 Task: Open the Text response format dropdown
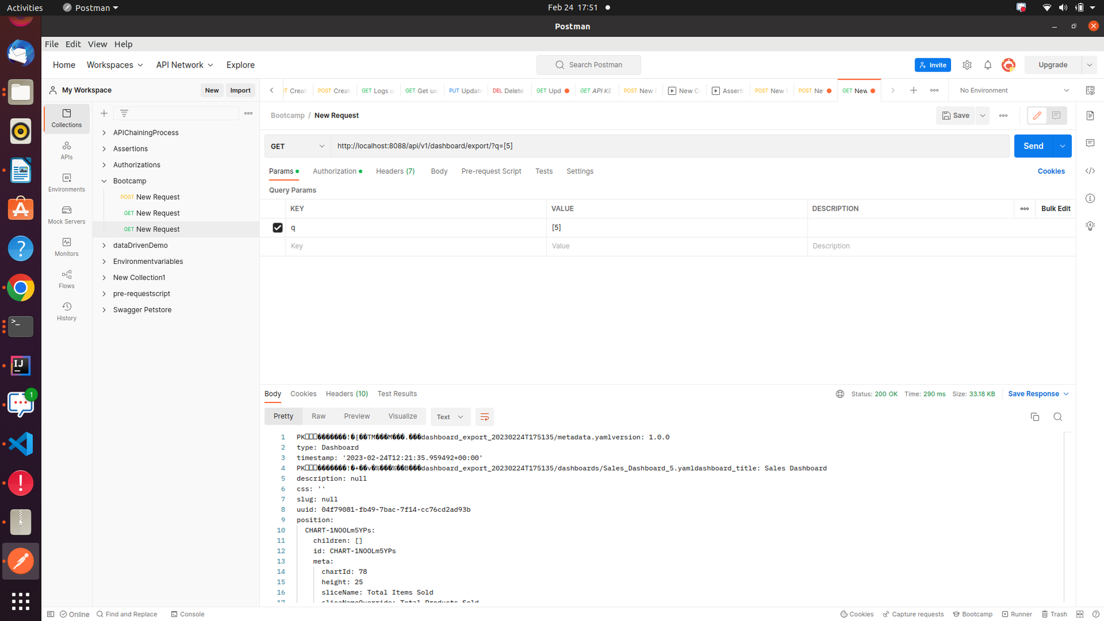click(450, 417)
